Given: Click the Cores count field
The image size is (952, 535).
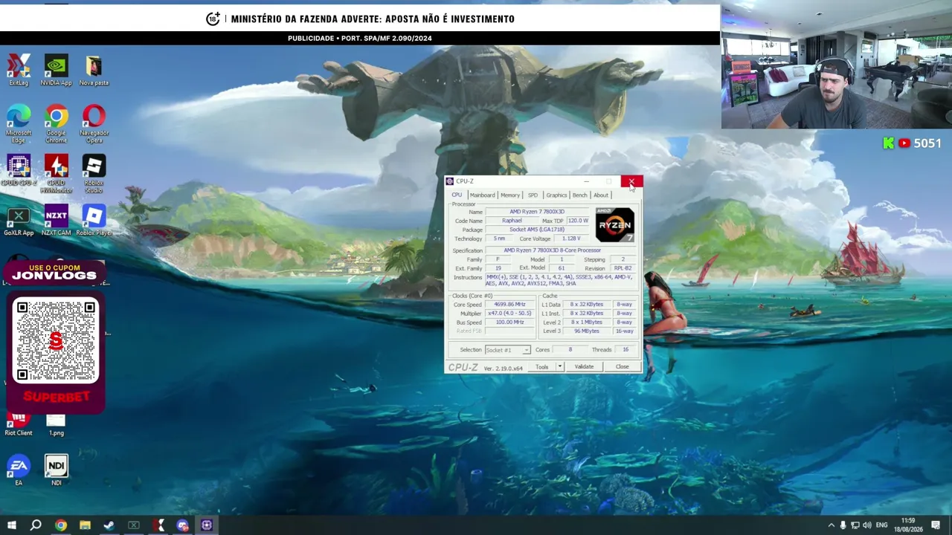Looking at the screenshot, I should 570,350.
